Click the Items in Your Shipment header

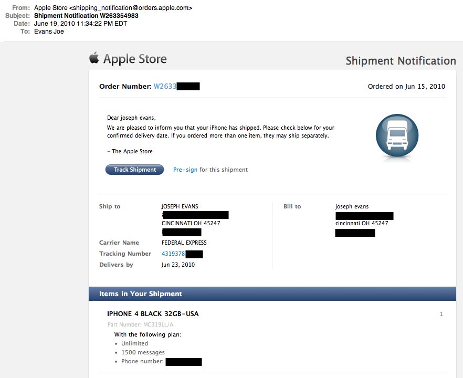[141, 294]
